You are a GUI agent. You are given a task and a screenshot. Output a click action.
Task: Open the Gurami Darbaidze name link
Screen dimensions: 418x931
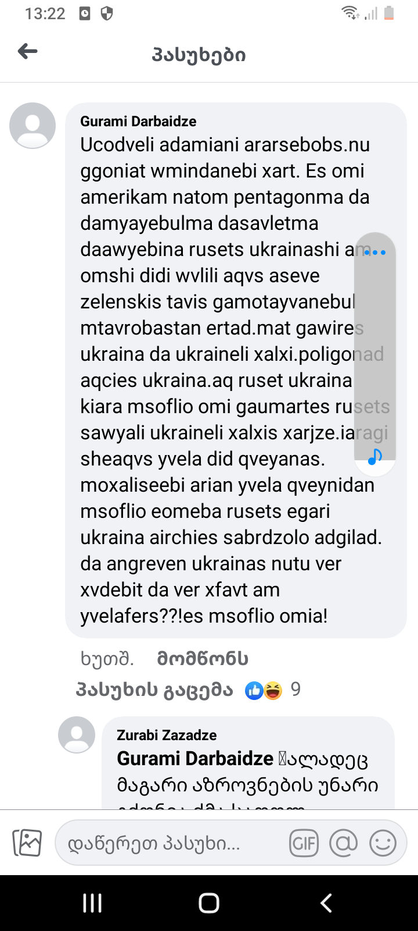click(x=138, y=121)
